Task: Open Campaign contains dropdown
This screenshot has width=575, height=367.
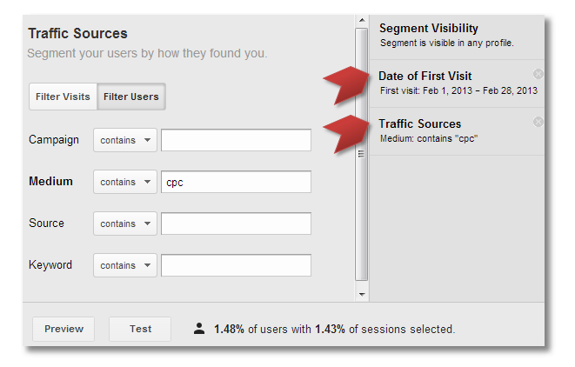Action: point(125,140)
